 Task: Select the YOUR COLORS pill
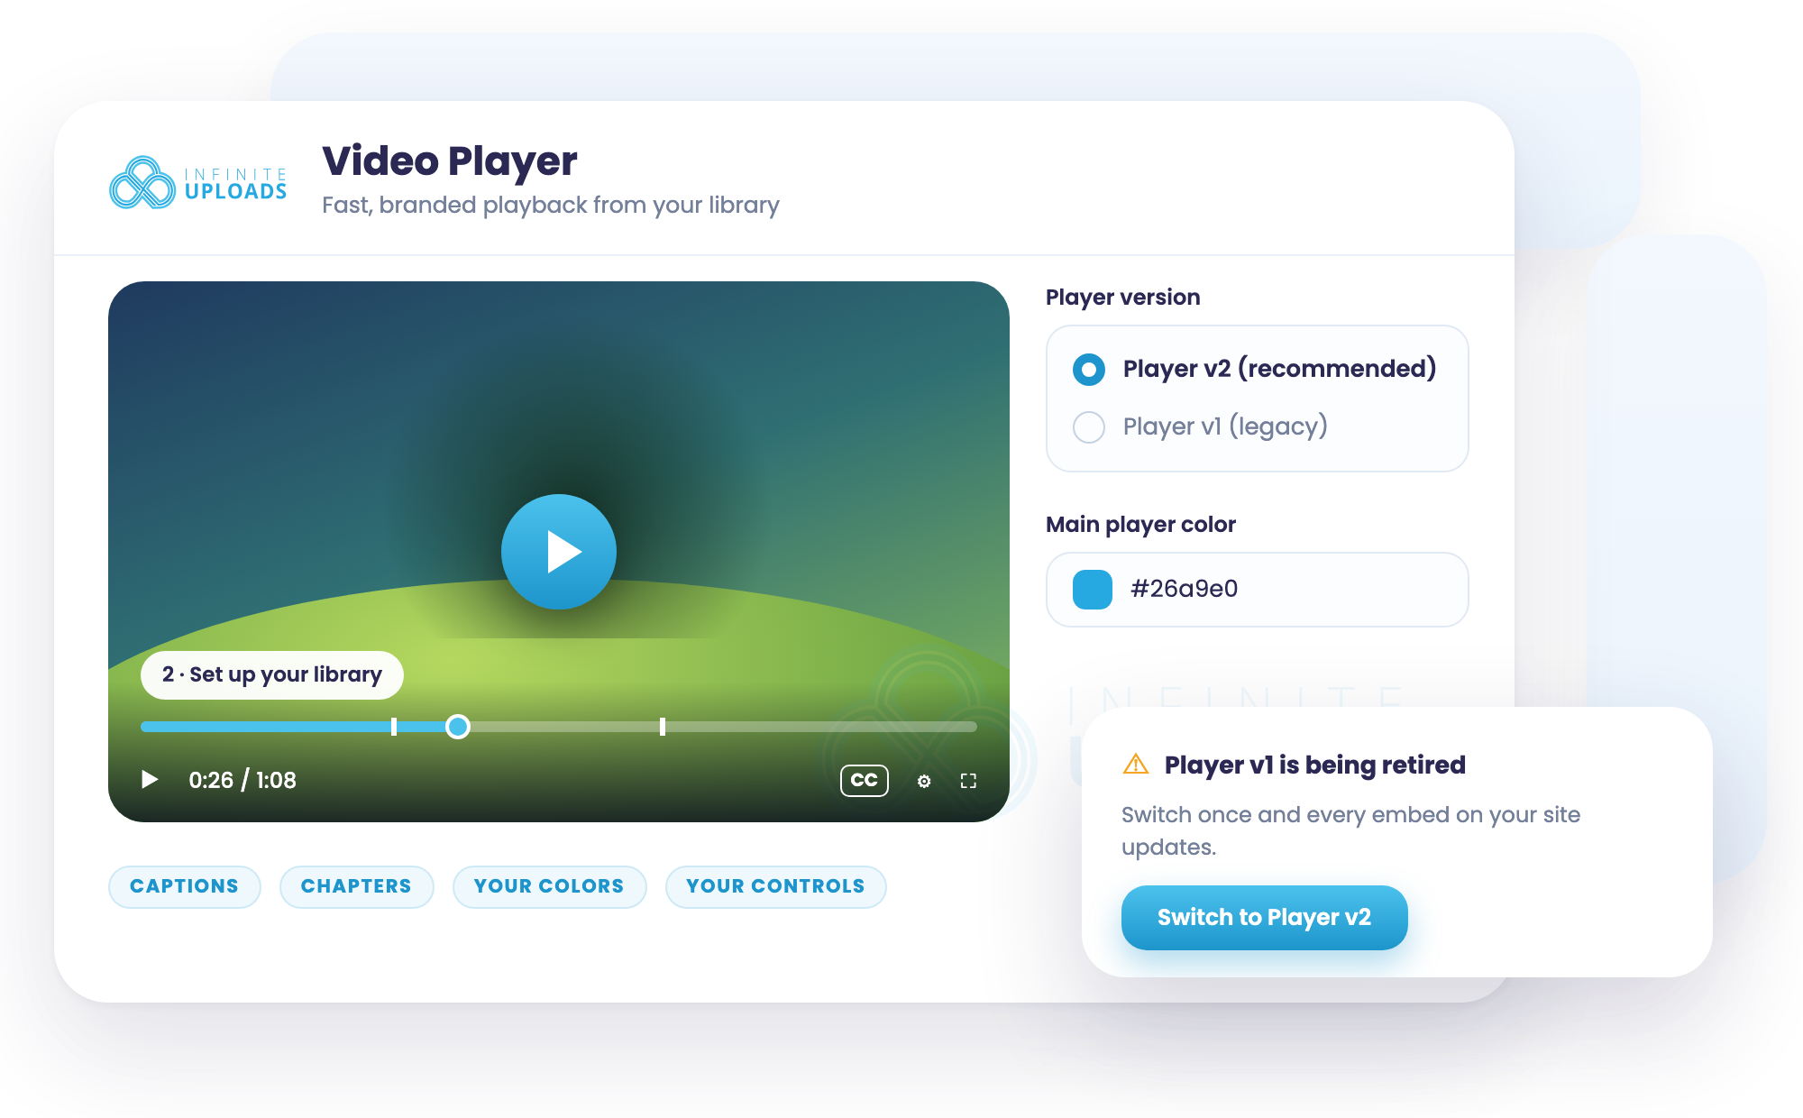point(549,886)
